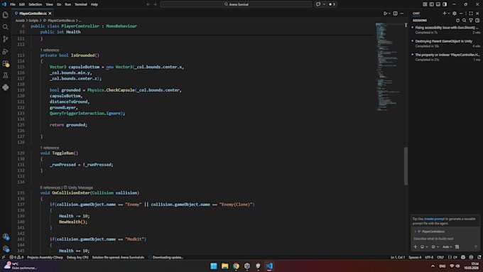Click the /create-prompt link in tip
This screenshot has width=483, height=272.
tap(434, 219)
